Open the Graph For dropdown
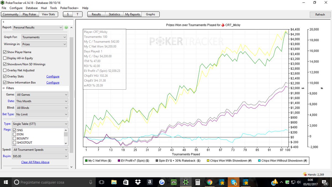The width and height of the screenshot is (332, 187). [x=44, y=37]
